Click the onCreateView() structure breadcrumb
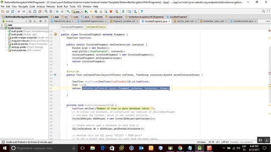Screen dimensions: 271x152 (96, 27)
